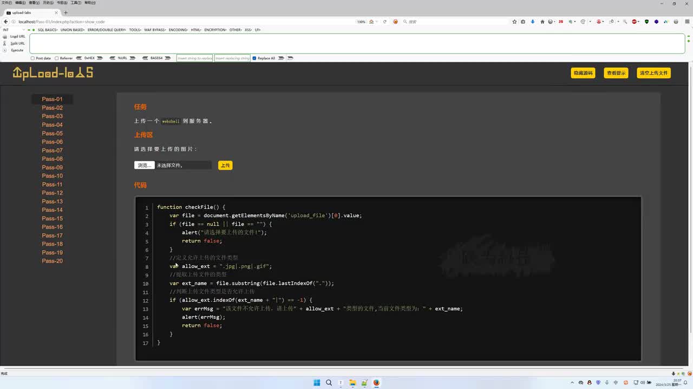The height and width of the screenshot is (389, 693).
Task: Open taskbar Search magnifier
Action: click(329, 383)
